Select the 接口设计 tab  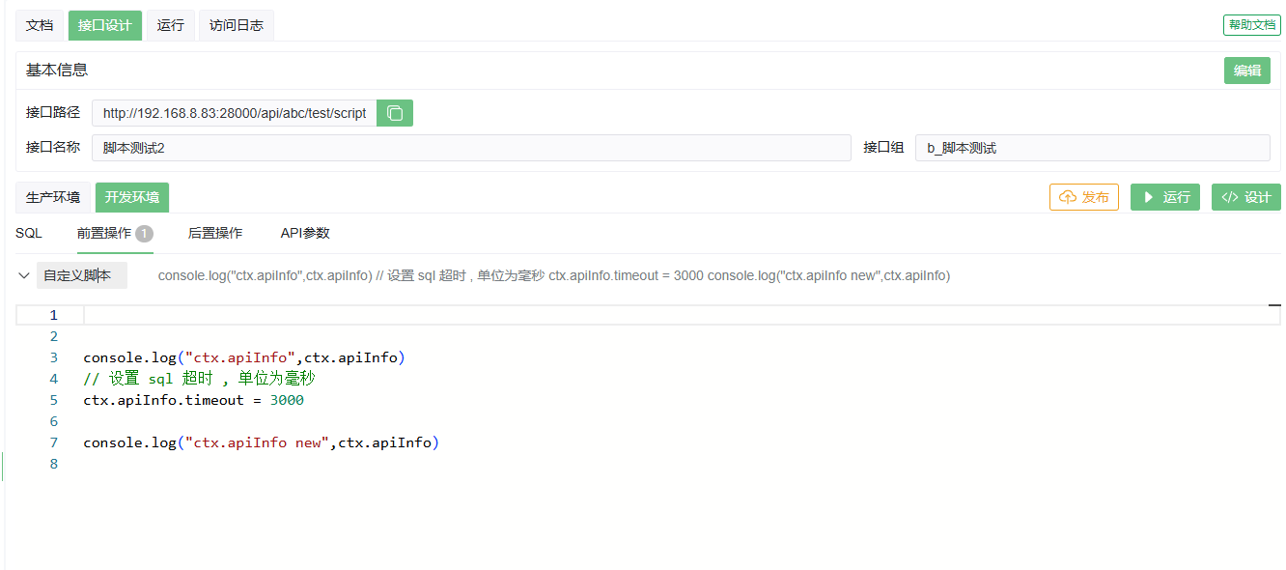click(104, 25)
